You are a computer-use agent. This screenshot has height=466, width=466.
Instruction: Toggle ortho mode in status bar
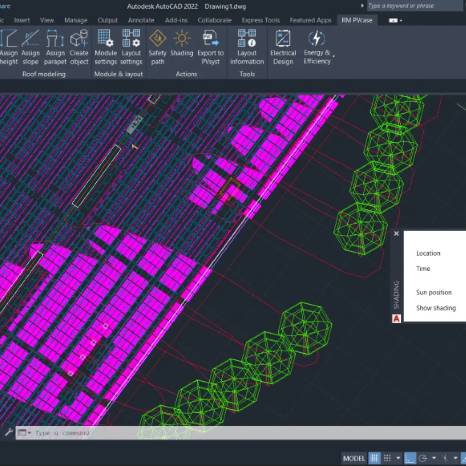click(410, 458)
